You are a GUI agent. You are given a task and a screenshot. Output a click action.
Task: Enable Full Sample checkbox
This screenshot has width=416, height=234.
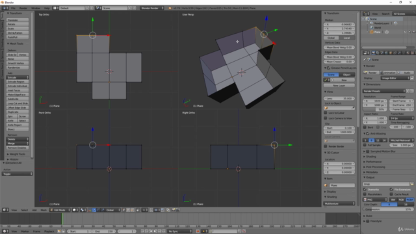[365, 145]
